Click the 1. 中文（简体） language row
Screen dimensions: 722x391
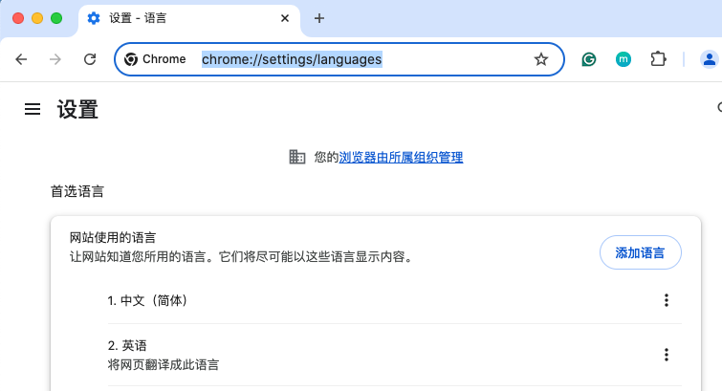(x=395, y=300)
